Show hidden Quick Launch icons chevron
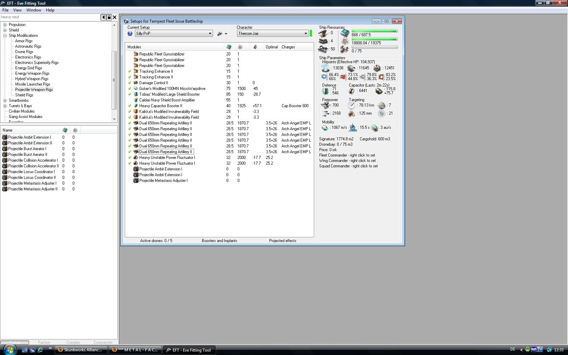The width and height of the screenshot is (568, 355). click(x=50, y=348)
